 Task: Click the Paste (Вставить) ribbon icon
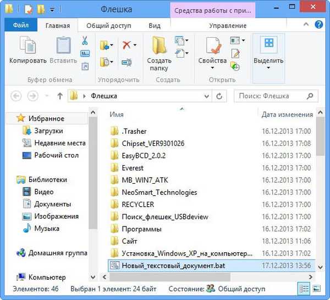pos(63,45)
